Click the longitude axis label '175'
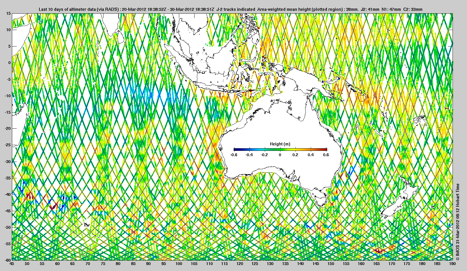Viewport: 467px width, 271px height. click(407, 264)
